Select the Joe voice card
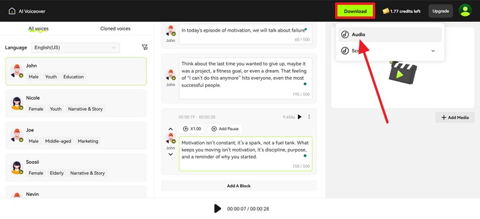The height and width of the screenshot is (219, 480). tap(76, 136)
